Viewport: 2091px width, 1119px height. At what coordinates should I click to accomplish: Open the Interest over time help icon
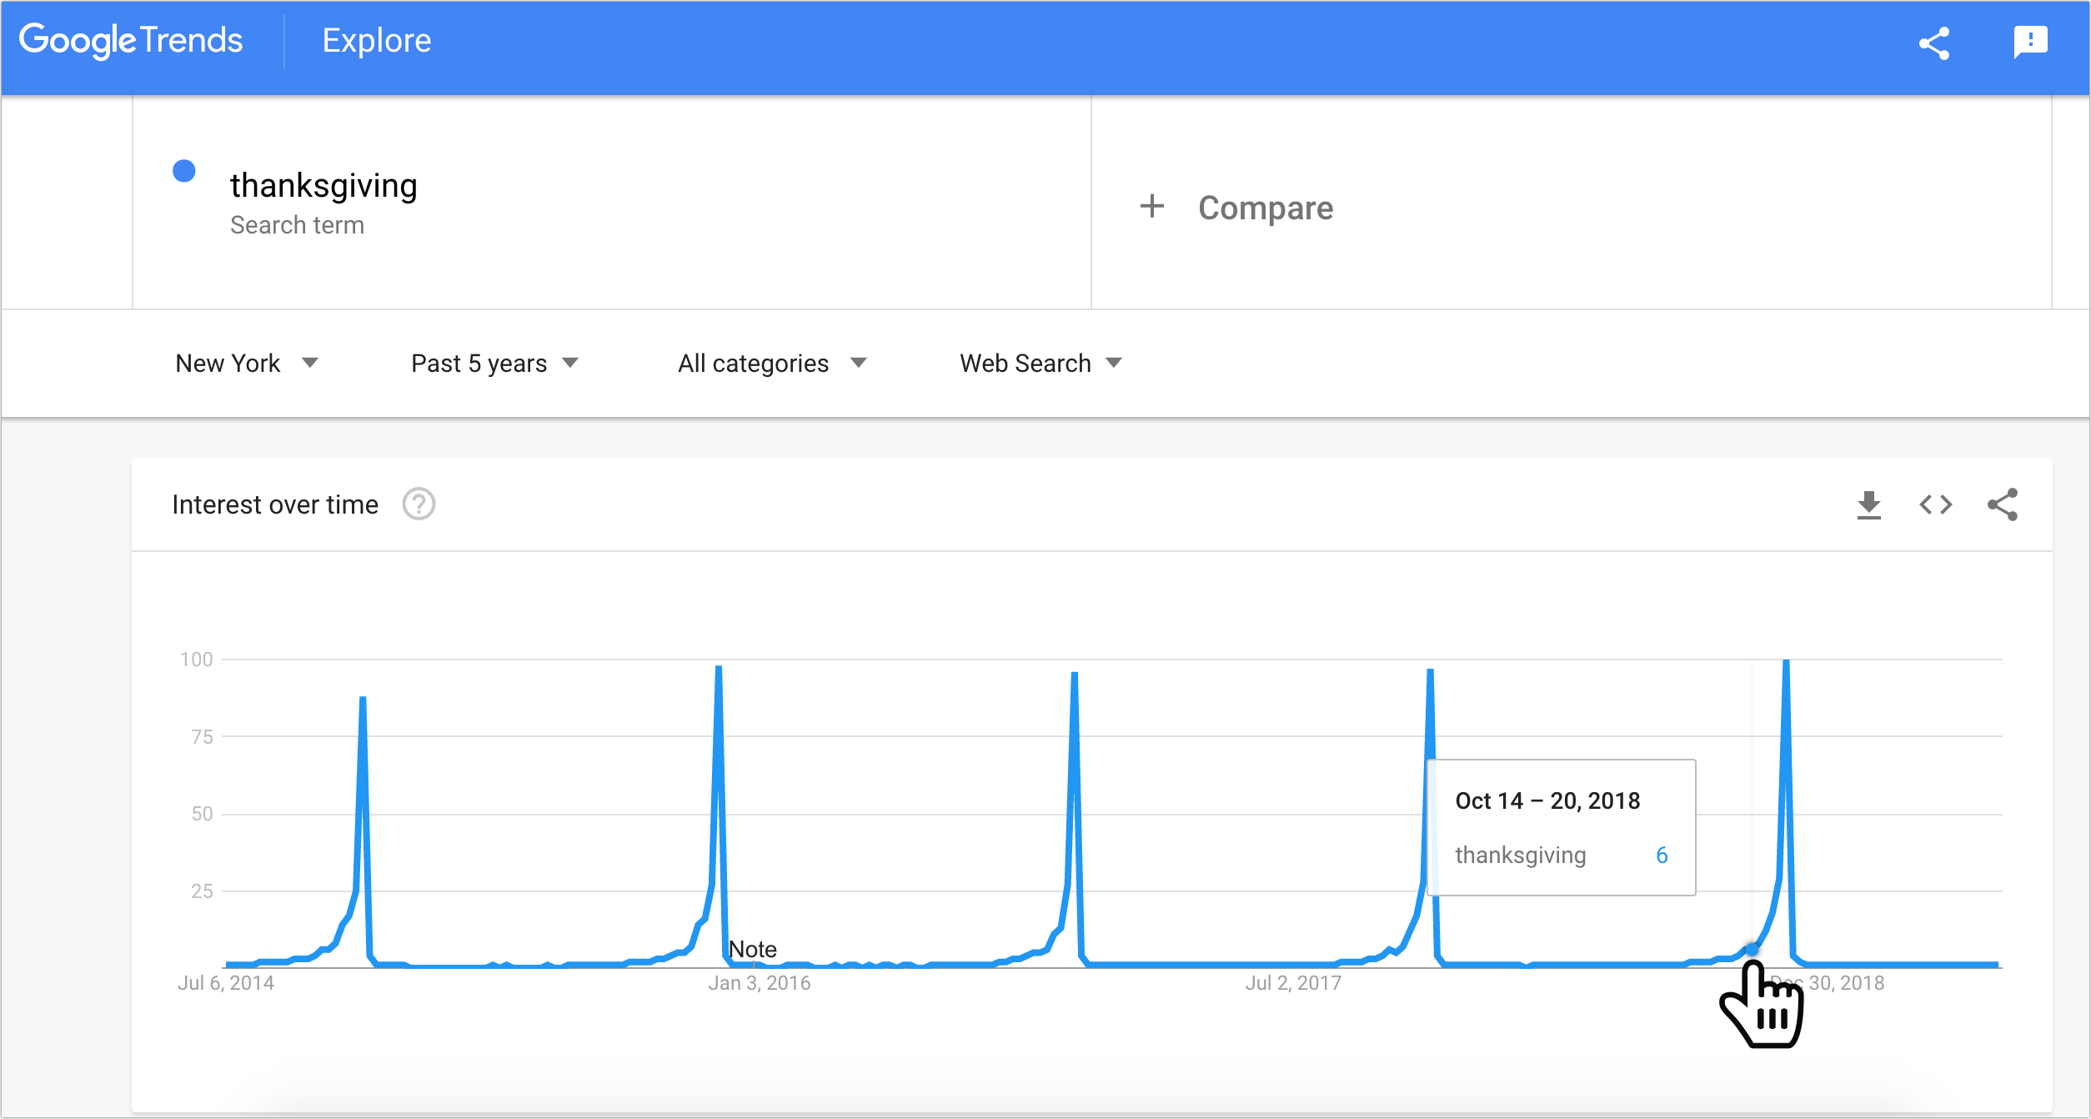(x=419, y=504)
